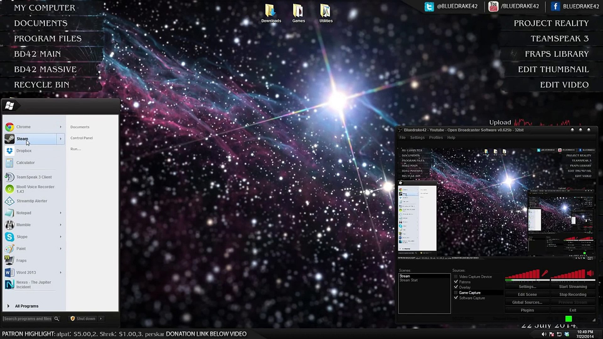Open the Utilities desktop folder
The height and width of the screenshot is (339, 603).
coord(326,13)
